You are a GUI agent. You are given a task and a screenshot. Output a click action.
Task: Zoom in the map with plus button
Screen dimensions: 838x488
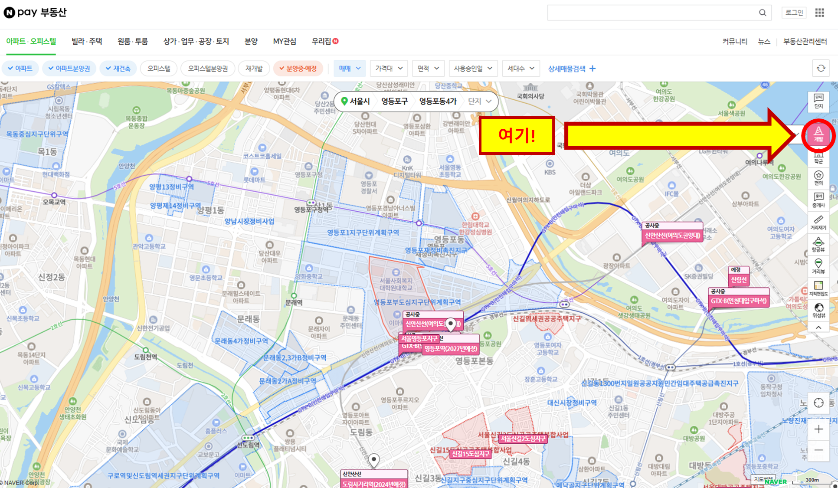(818, 429)
